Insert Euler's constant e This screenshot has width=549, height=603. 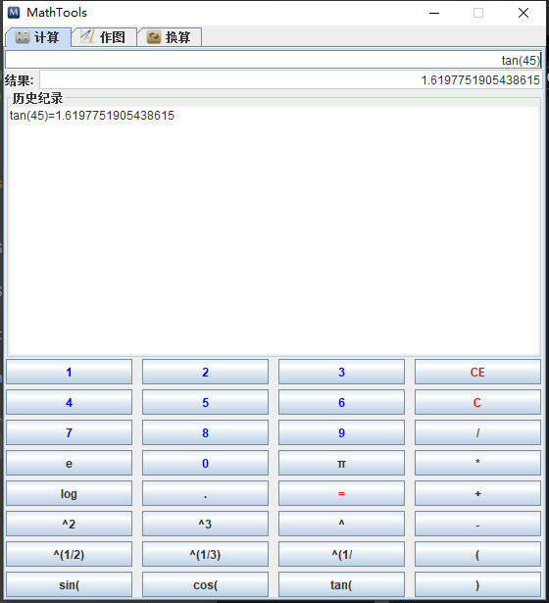point(70,463)
